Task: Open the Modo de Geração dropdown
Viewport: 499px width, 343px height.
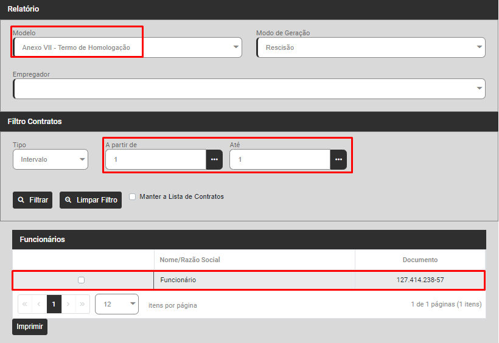Action: tap(371, 47)
